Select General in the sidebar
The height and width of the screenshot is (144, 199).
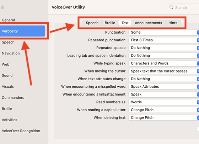(9, 20)
